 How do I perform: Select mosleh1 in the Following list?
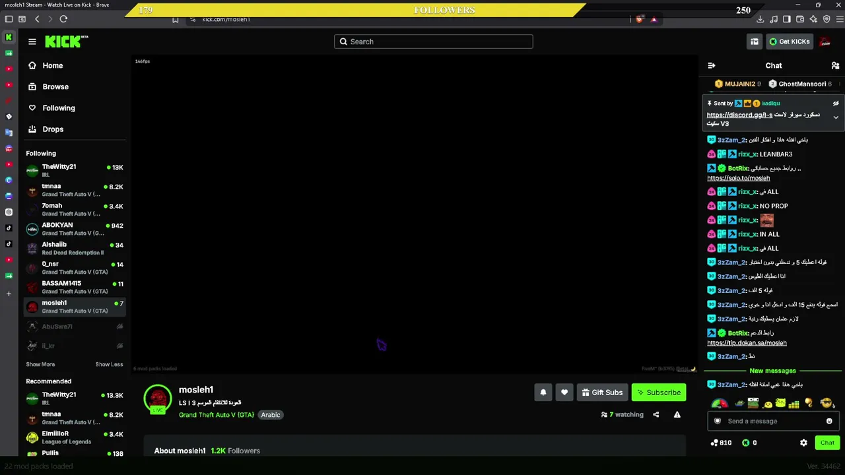tap(75, 307)
